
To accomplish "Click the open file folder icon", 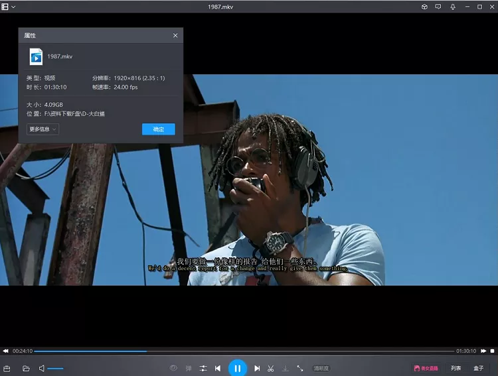I will (26, 368).
